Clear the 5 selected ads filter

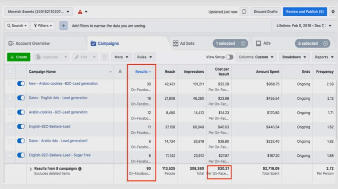pyautogui.click(x=325, y=44)
